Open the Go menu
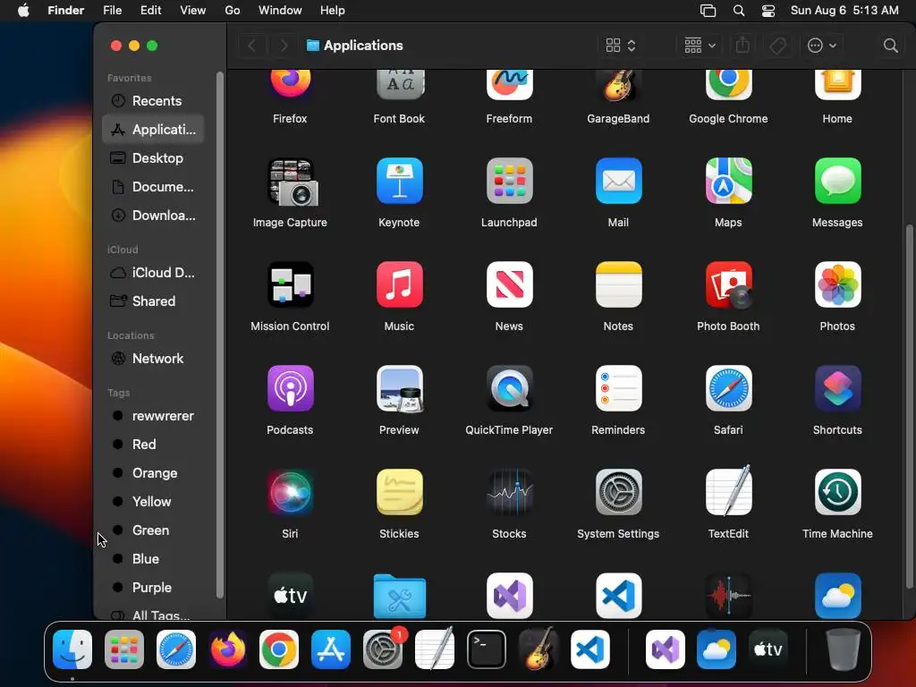916x687 pixels. click(233, 11)
